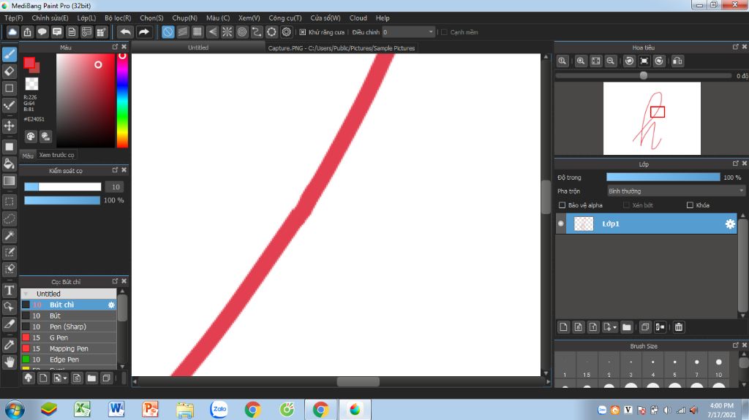
Task: Select the Eraser tool
Action: (x=9, y=72)
